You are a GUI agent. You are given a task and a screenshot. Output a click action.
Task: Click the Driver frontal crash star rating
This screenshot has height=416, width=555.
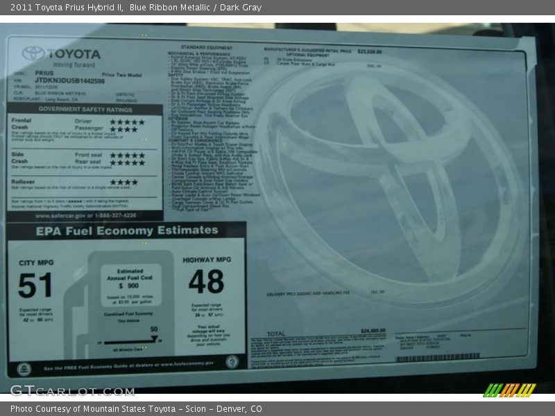[128, 121]
